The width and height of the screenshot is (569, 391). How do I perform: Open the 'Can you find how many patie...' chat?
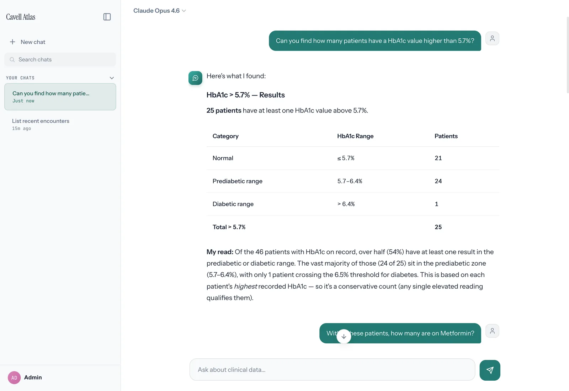point(60,97)
